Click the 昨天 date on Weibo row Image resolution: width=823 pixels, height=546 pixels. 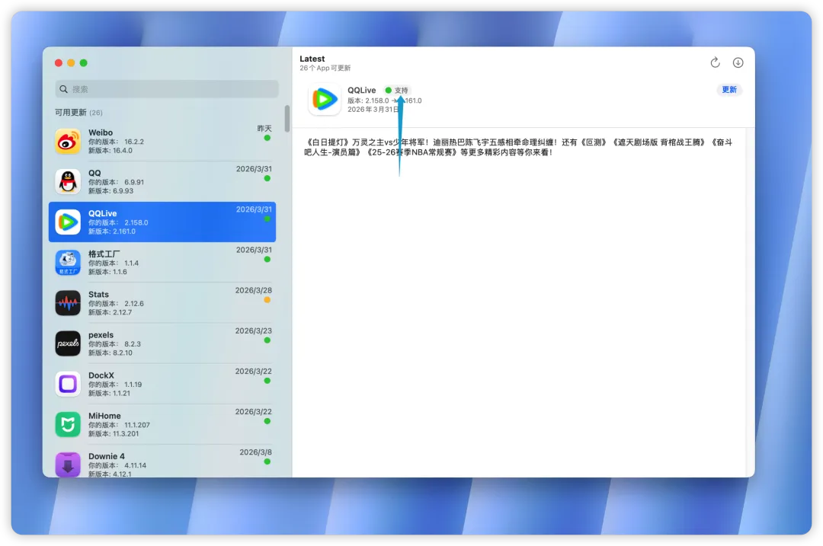(264, 129)
